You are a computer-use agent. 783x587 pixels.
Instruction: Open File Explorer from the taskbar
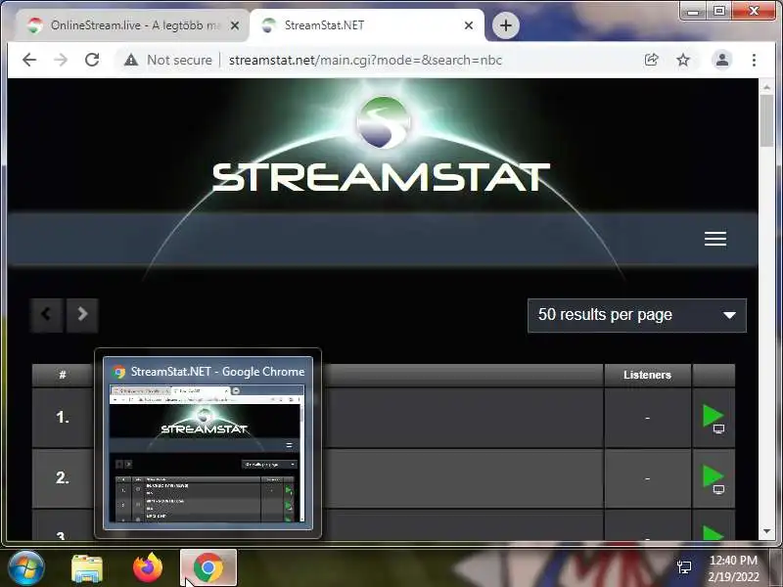[x=87, y=568]
